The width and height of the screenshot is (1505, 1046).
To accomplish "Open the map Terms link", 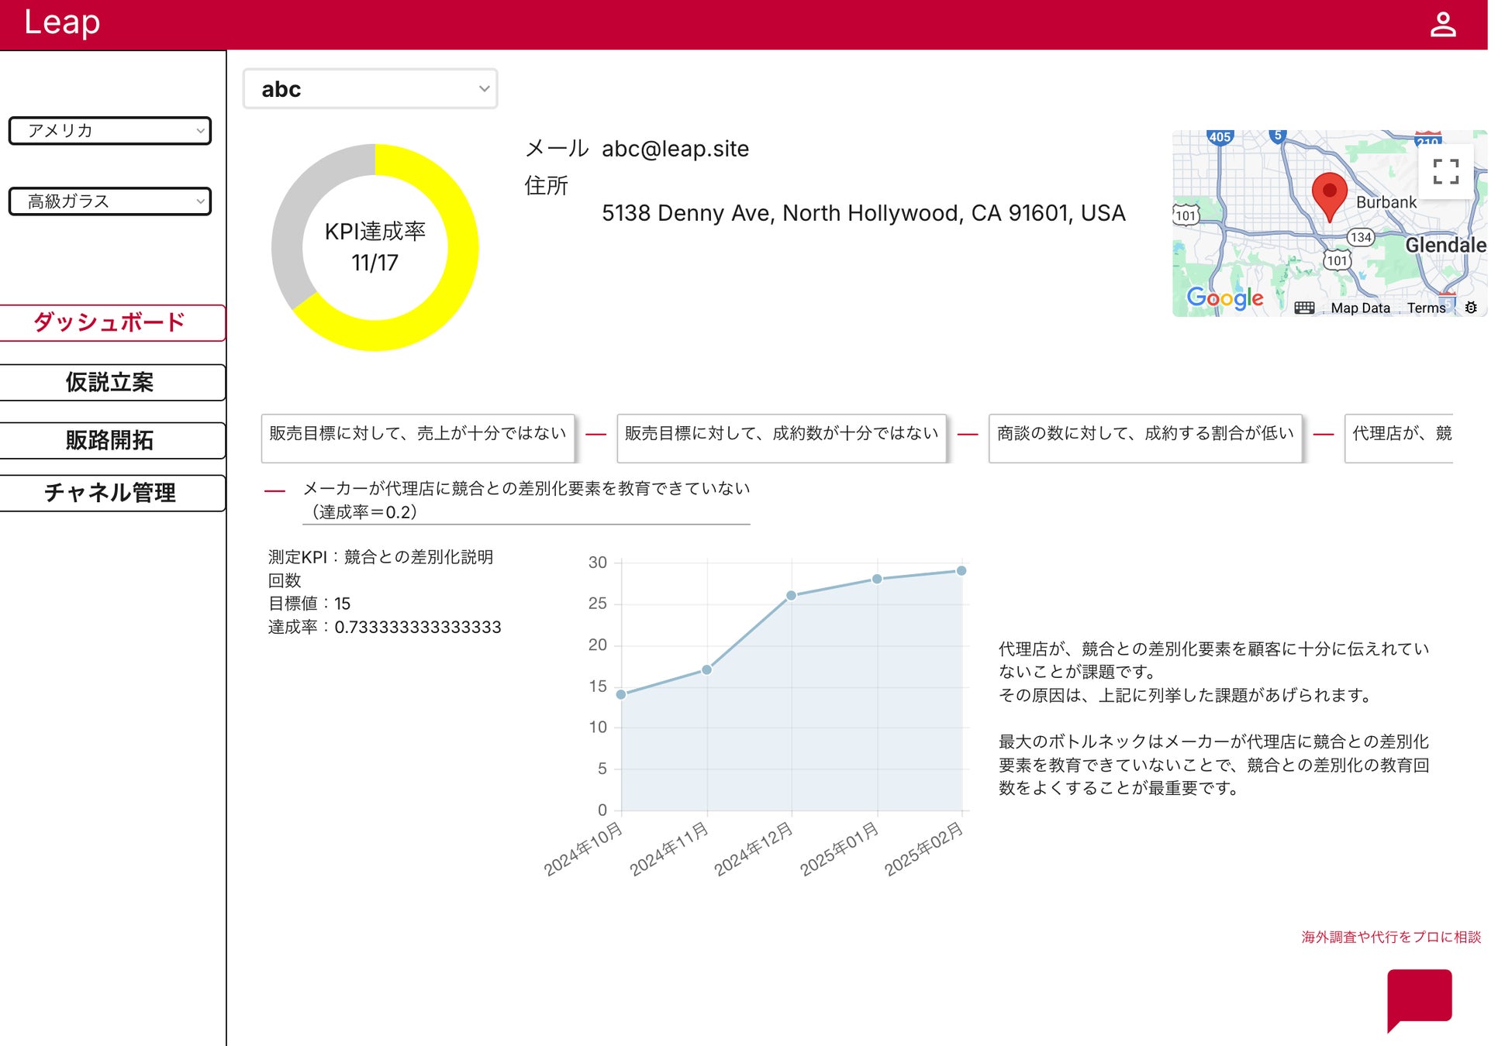I will pos(1426,308).
